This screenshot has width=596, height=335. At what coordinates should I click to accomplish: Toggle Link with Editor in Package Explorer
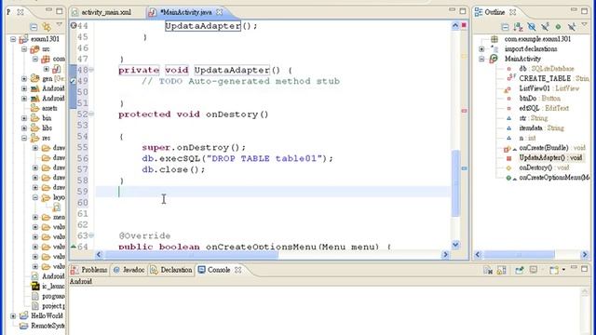pyautogui.click(x=47, y=27)
